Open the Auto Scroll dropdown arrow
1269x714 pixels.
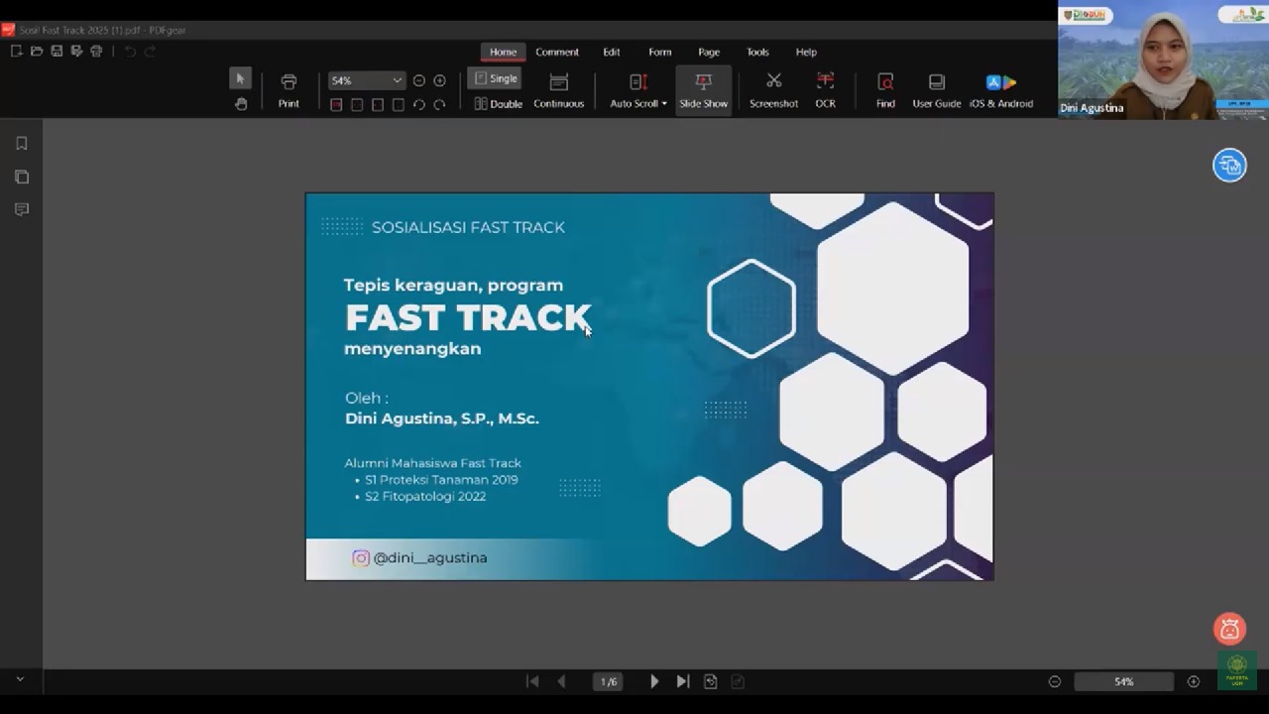click(664, 104)
